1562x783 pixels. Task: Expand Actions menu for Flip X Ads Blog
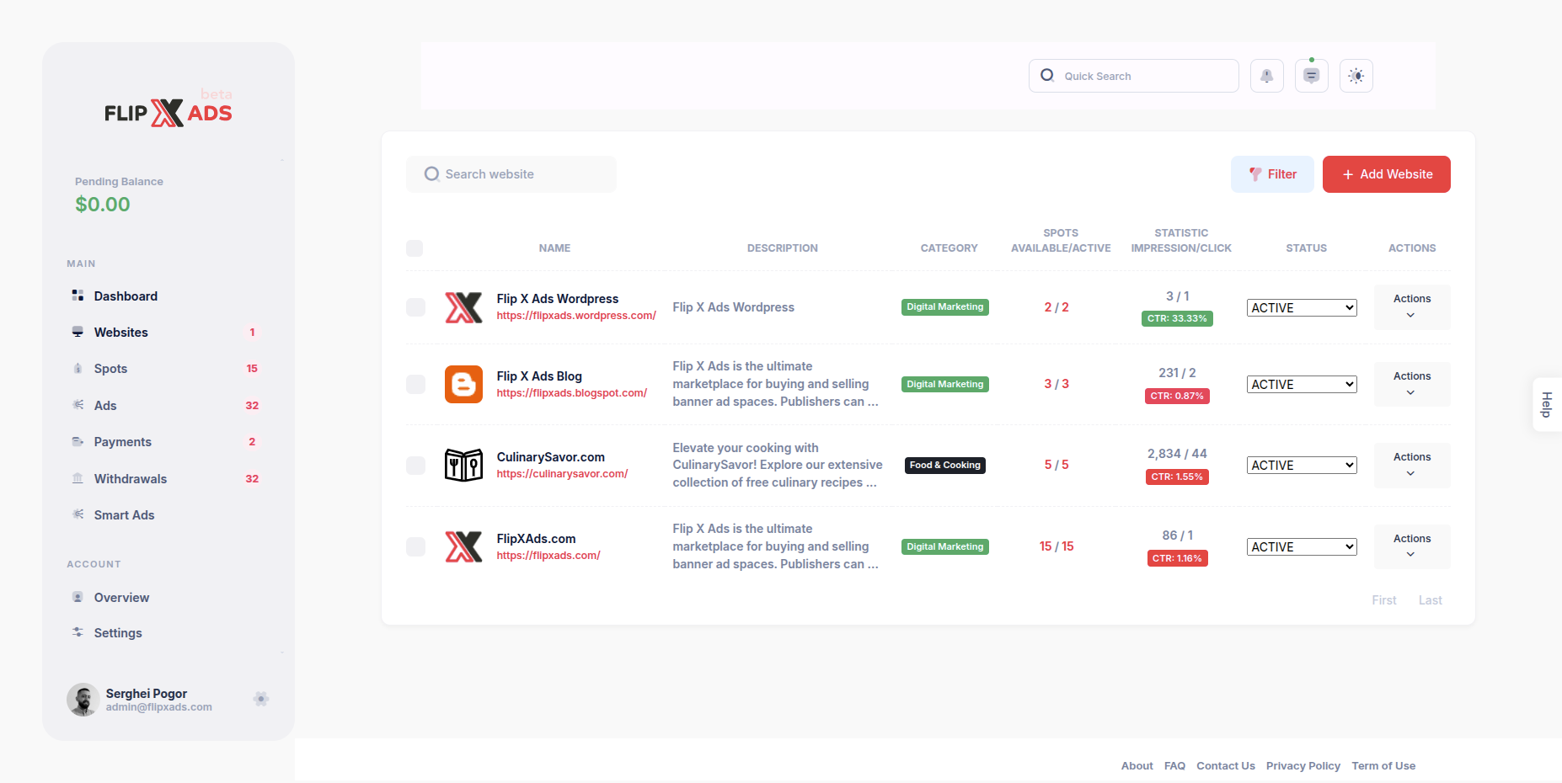(1412, 384)
